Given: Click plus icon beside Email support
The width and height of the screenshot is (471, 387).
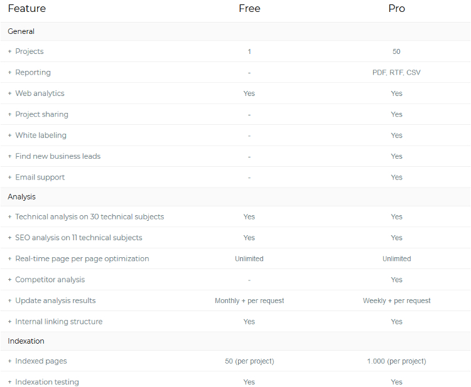Looking at the screenshot, I should pyautogui.click(x=9, y=178).
